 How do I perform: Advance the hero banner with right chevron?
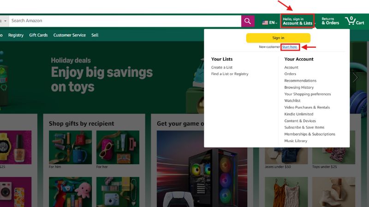pos(355,77)
